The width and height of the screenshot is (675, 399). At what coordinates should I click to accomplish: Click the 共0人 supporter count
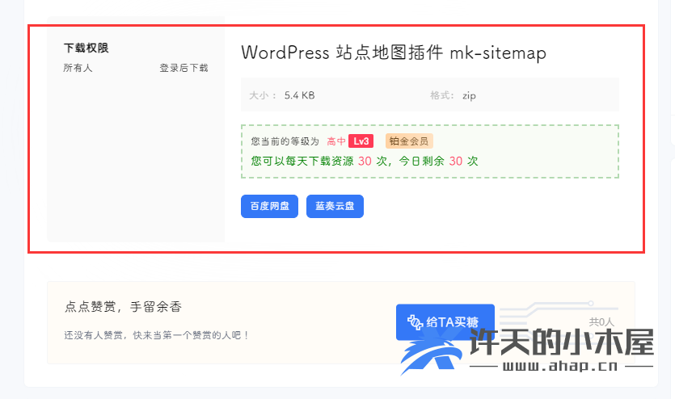(x=601, y=321)
